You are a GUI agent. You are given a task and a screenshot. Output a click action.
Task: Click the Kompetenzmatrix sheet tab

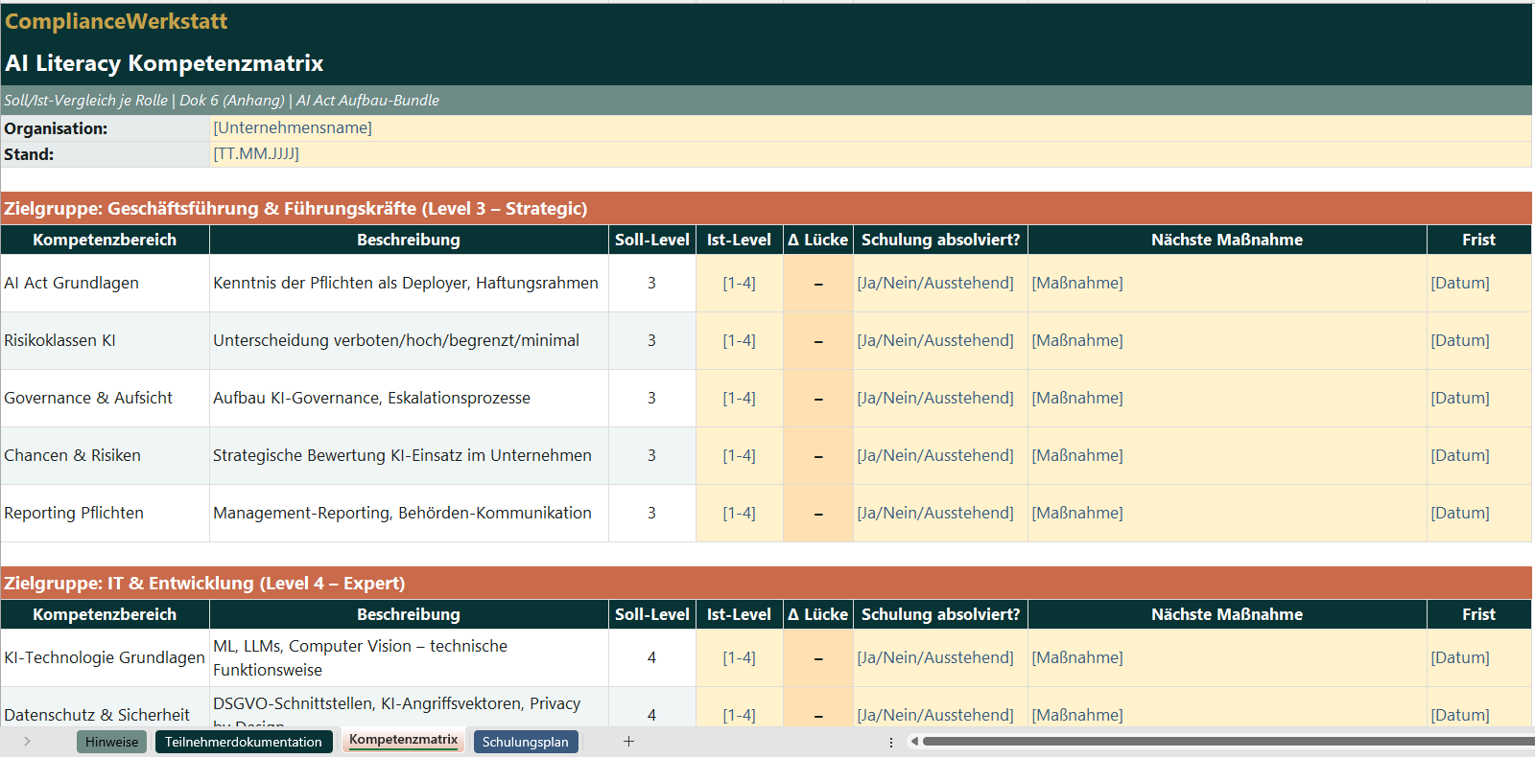[403, 740]
